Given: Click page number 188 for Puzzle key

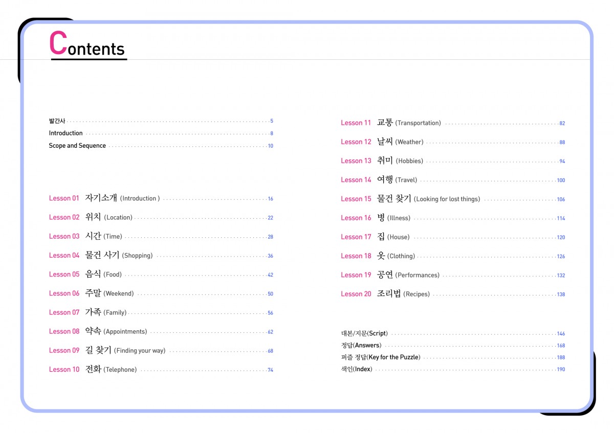Looking at the screenshot, I should click(x=561, y=357).
